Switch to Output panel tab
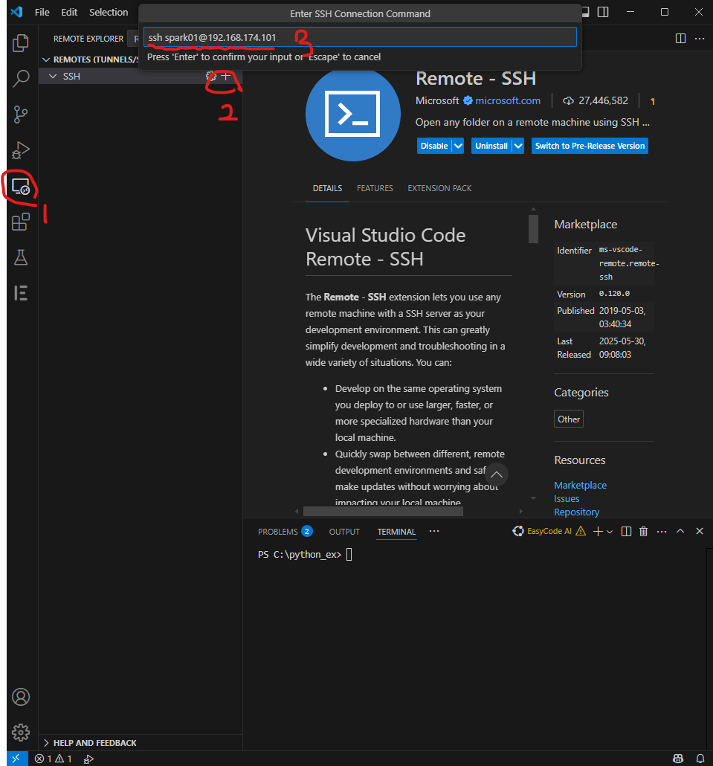The image size is (713, 766). pos(344,532)
